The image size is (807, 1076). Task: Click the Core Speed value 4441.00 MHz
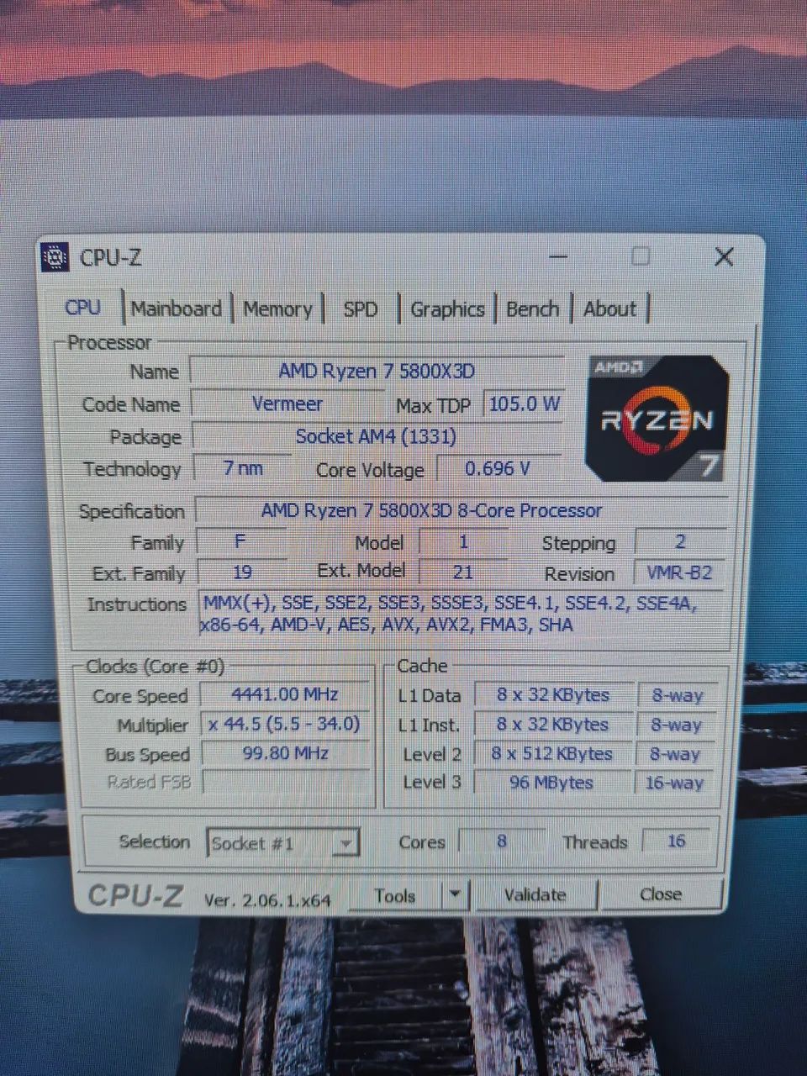pyautogui.click(x=285, y=694)
